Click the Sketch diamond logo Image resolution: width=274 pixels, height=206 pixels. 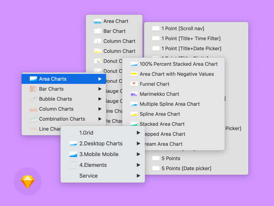coord(27,181)
